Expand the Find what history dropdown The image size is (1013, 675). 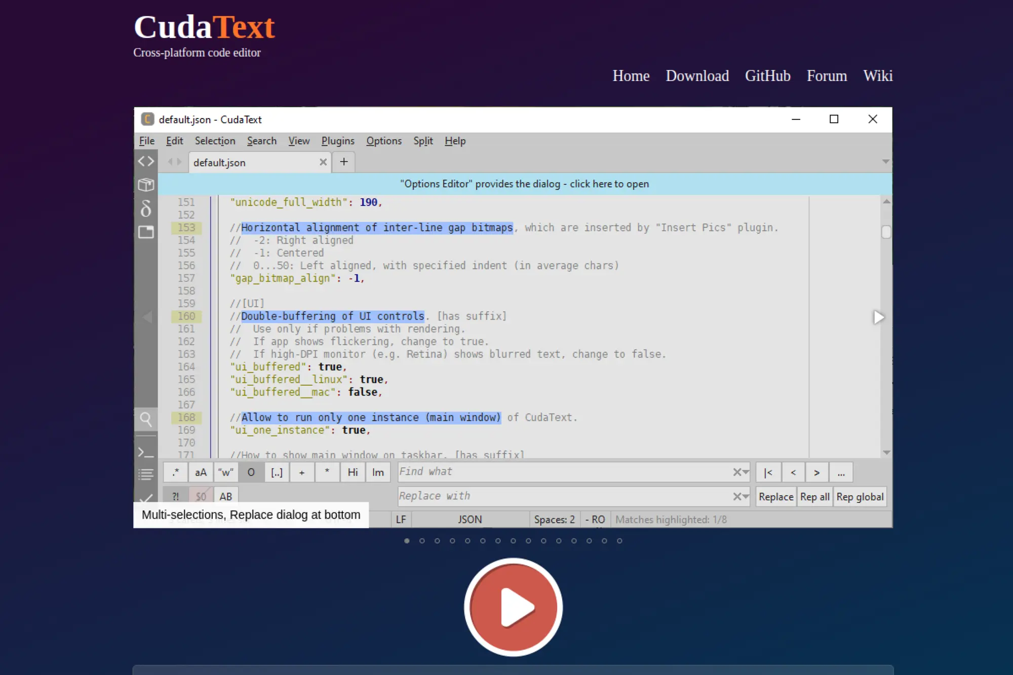pyautogui.click(x=746, y=472)
